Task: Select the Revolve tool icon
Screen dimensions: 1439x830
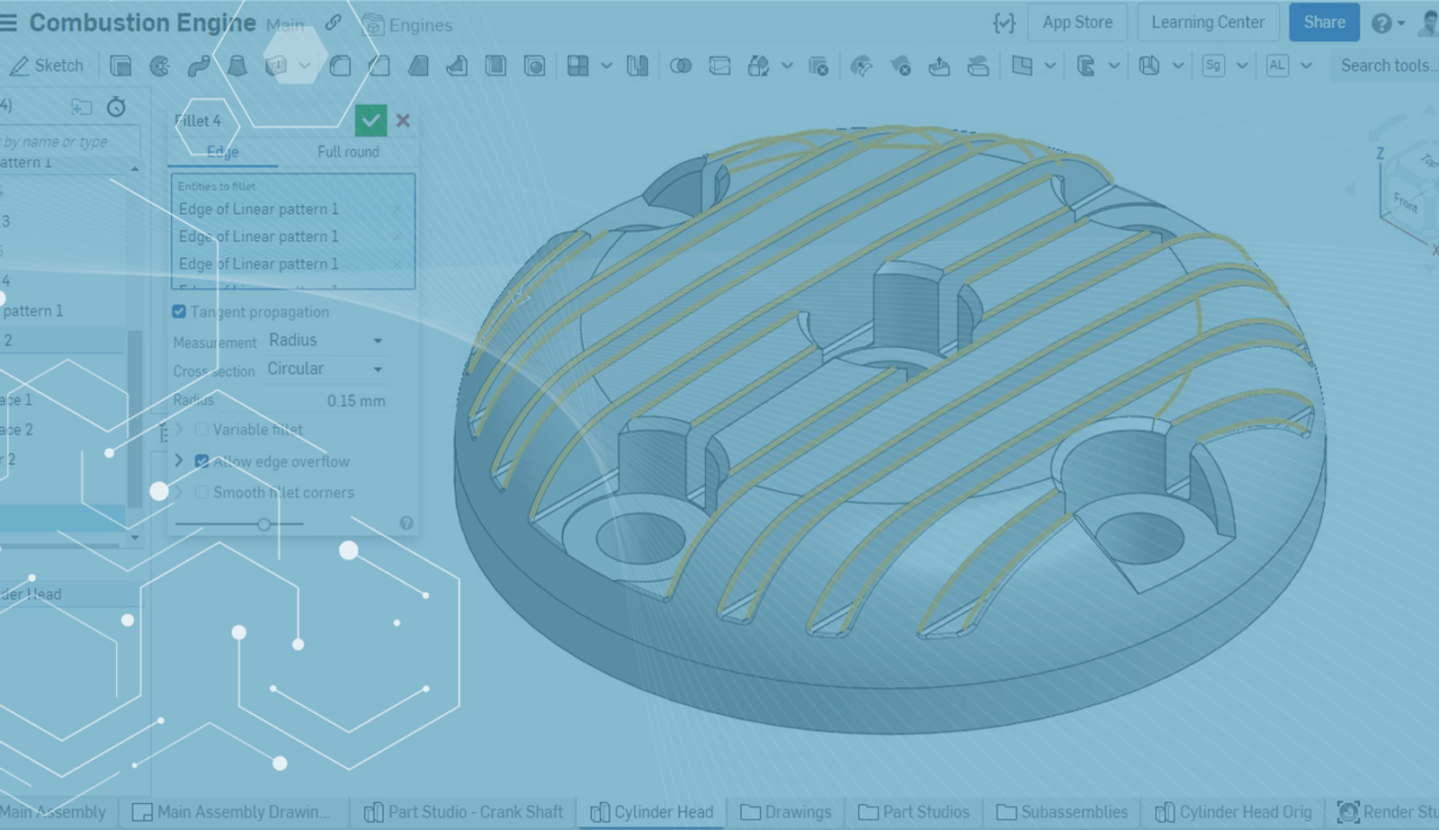Action: [x=159, y=66]
